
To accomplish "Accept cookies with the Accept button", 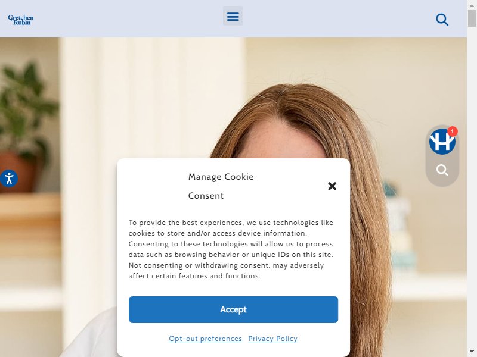I will point(233,309).
